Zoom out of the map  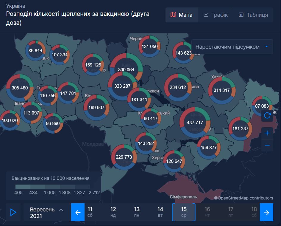[267, 145]
